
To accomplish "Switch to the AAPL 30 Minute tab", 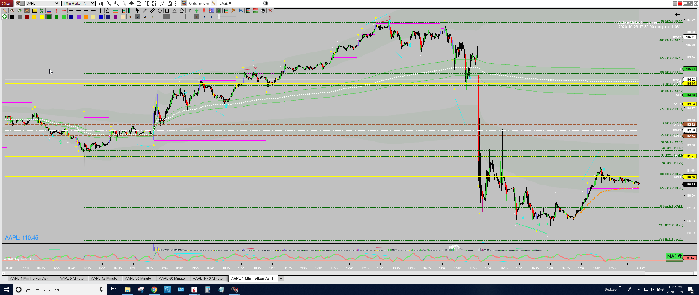I will click(138, 278).
